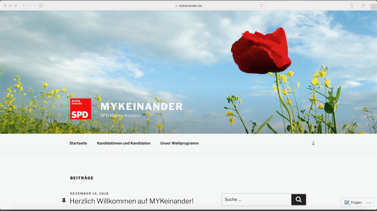
Task: Go forward with Safari's forward arrow
Action: 31,6
